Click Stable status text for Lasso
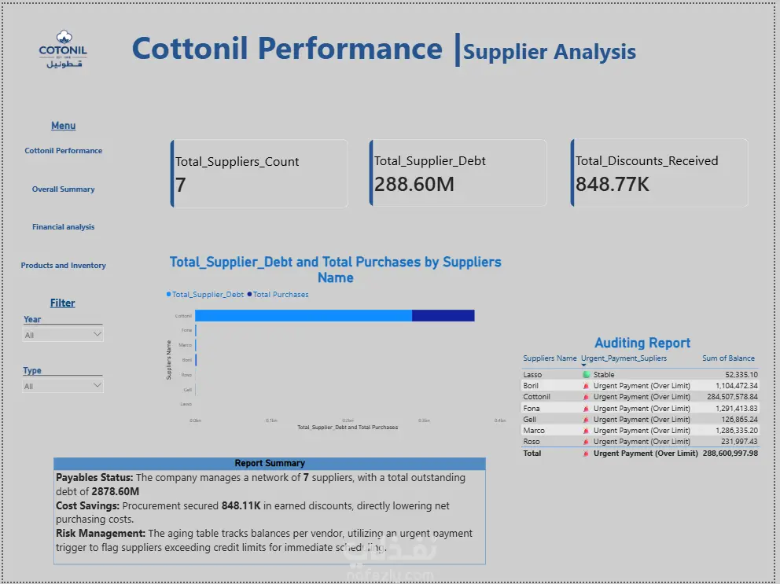This screenshot has width=780, height=584. tap(604, 375)
